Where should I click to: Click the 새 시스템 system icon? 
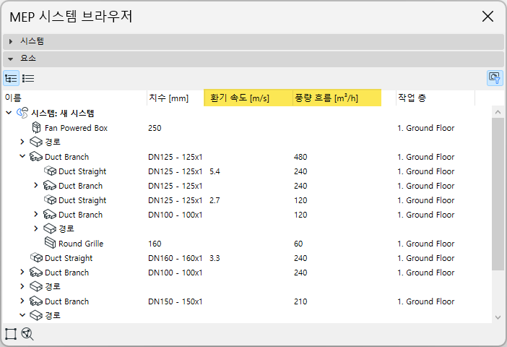point(22,113)
